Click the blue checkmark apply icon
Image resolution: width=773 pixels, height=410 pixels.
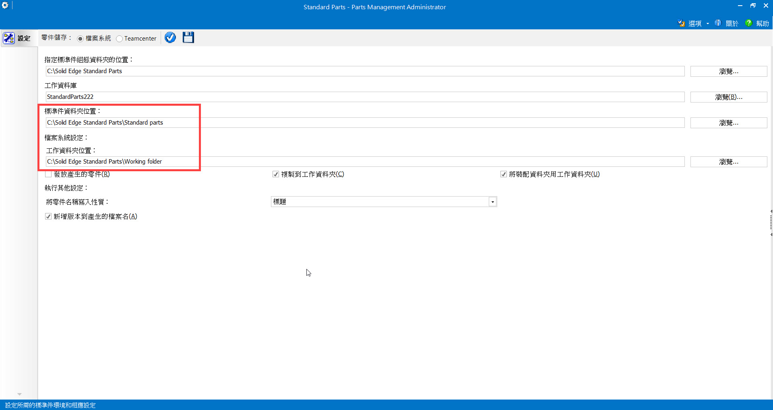click(x=170, y=37)
